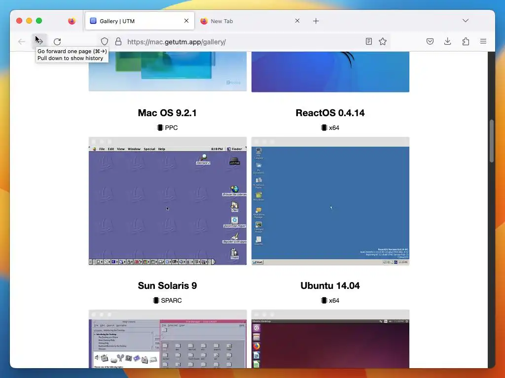
Task: Open a new tab with plus button
Action: point(316,21)
